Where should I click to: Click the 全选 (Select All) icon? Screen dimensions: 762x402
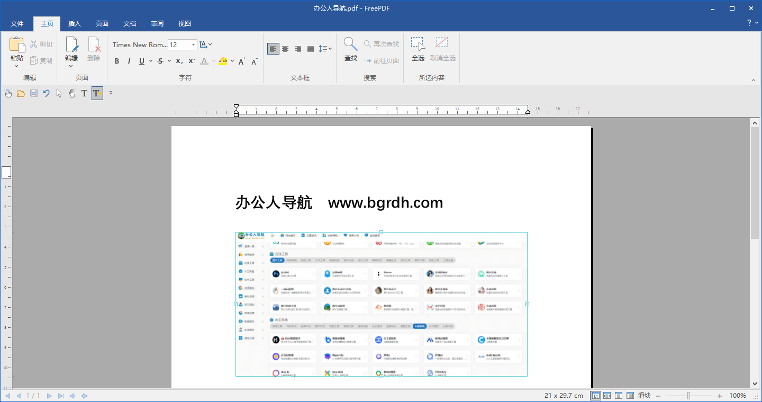click(x=418, y=44)
